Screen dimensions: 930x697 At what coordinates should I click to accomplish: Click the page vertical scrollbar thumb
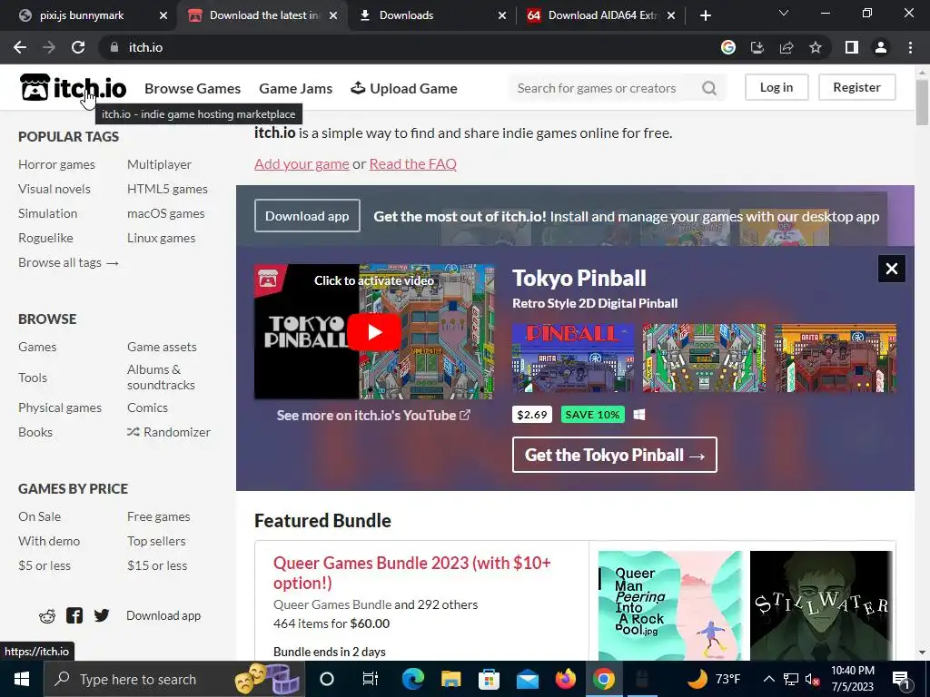pyautogui.click(x=922, y=101)
